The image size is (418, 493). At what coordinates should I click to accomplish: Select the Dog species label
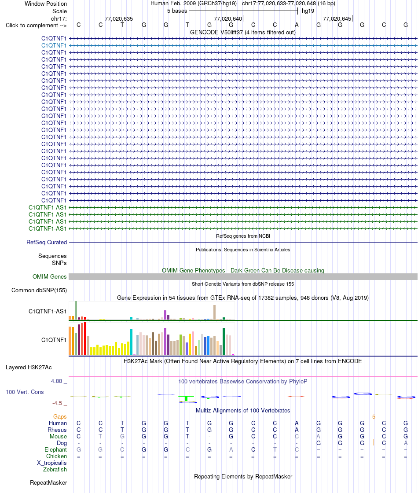[62, 443]
